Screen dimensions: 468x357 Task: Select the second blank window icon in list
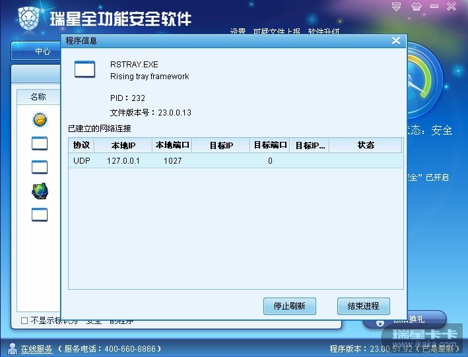coord(40,167)
